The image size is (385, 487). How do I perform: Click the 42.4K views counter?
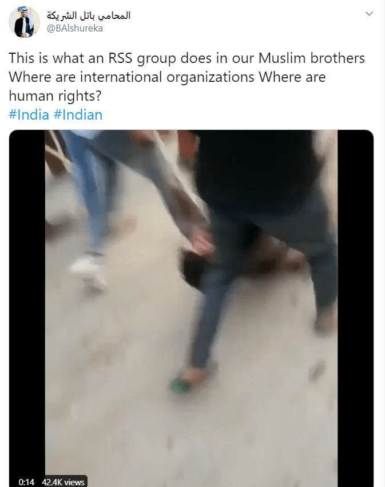pyautogui.click(x=63, y=482)
